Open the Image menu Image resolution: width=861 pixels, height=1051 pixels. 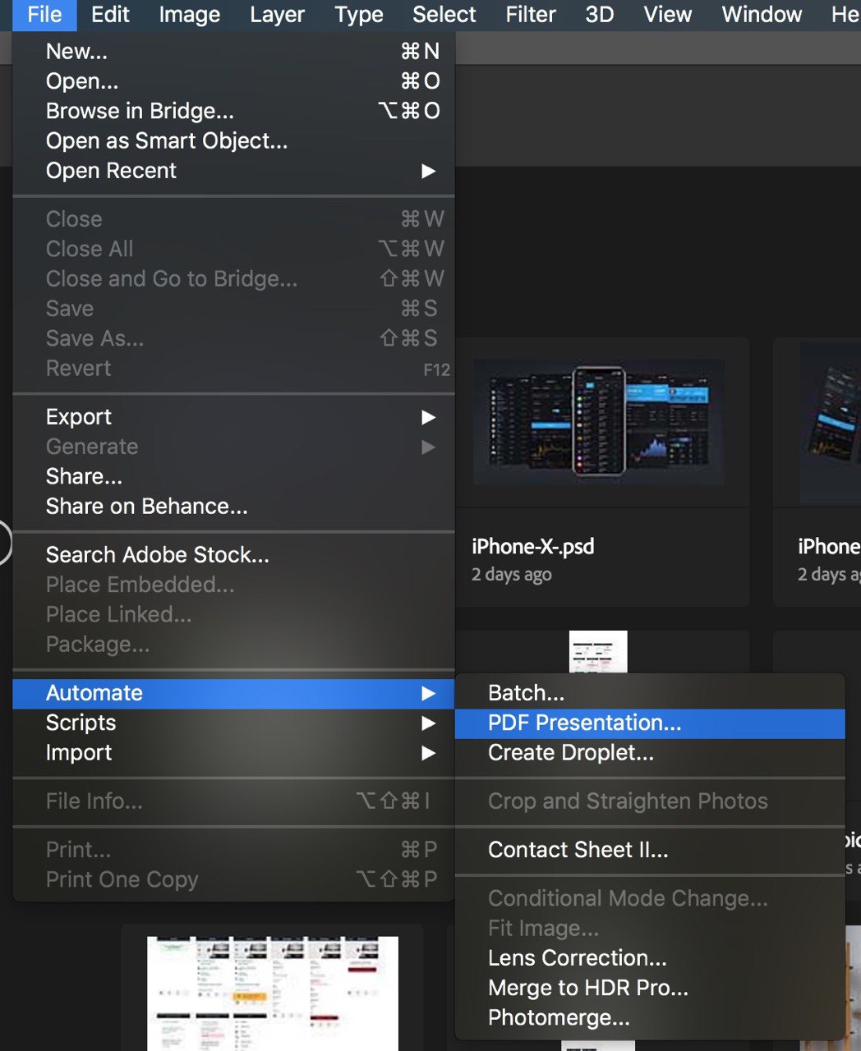pos(189,15)
